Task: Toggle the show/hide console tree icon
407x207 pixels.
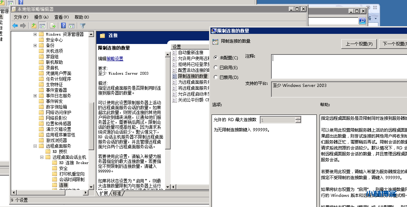Action: click(42, 25)
